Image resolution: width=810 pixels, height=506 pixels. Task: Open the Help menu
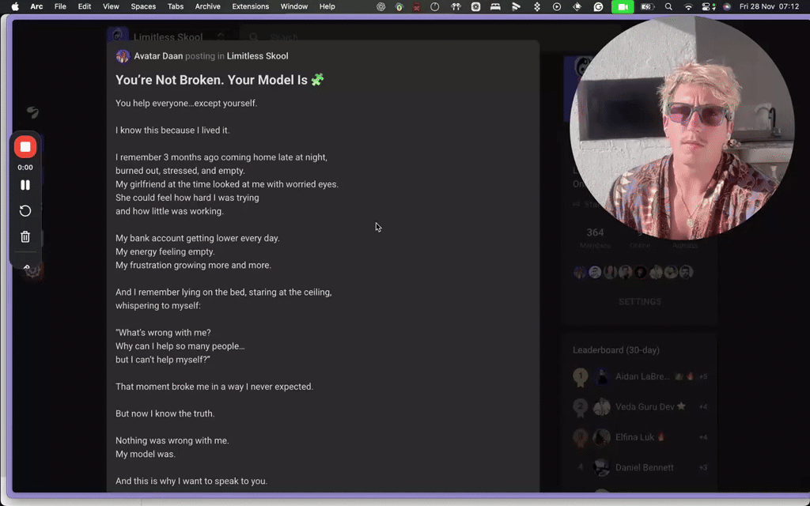(327, 6)
